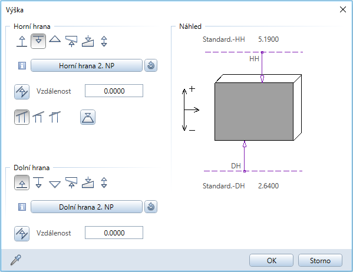Reset upper plane with circular arrow icon
The height and width of the screenshot is (272, 353).
point(151,65)
